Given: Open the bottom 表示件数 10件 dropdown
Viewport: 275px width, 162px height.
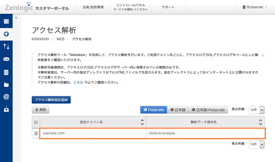Looking at the screenshot, I should point(256,145).
